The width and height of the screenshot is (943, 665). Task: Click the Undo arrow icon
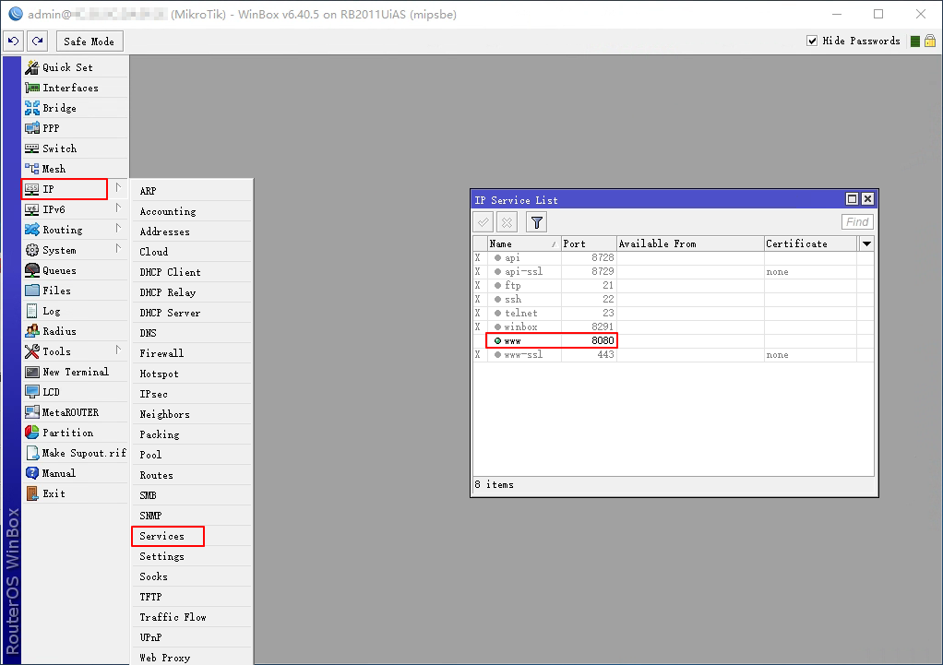13,41
